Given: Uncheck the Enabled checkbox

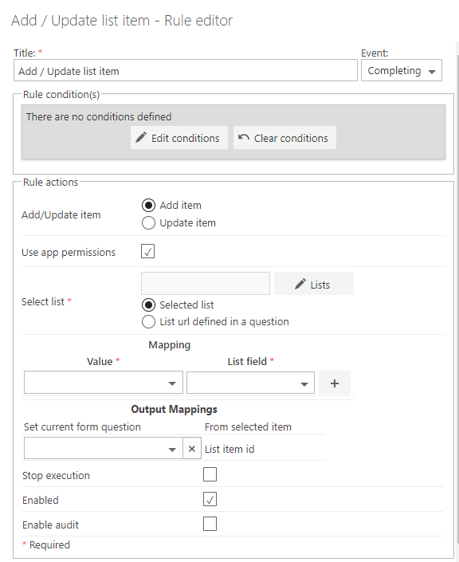Looking at the screenshot, I should pos(210,499).
